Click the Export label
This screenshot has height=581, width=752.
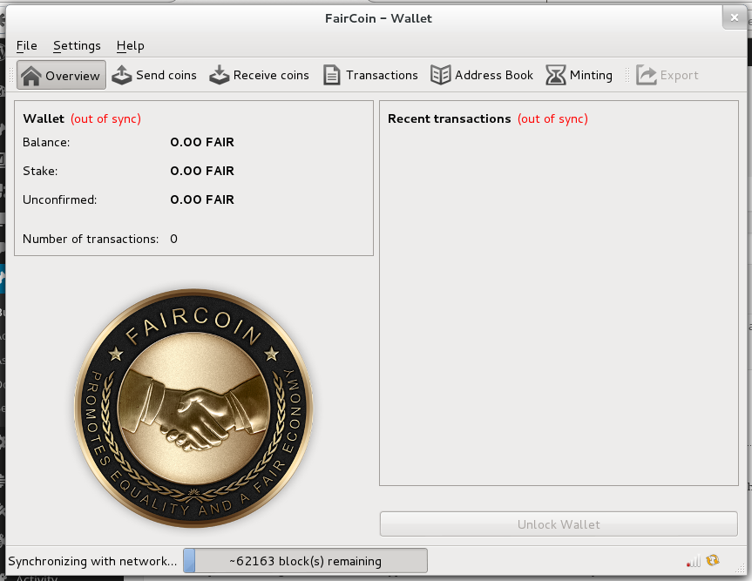[x=679, y=75]
